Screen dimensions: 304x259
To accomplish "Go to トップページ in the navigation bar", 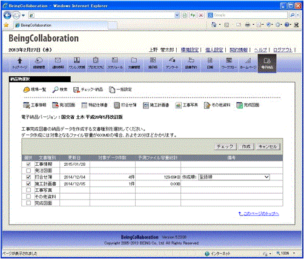I will (19, 63).
